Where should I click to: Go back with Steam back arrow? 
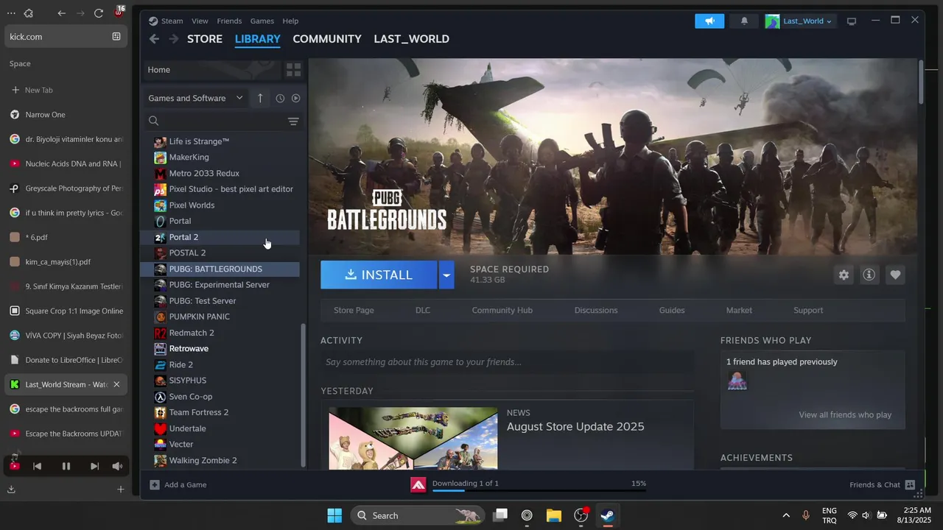154,39
